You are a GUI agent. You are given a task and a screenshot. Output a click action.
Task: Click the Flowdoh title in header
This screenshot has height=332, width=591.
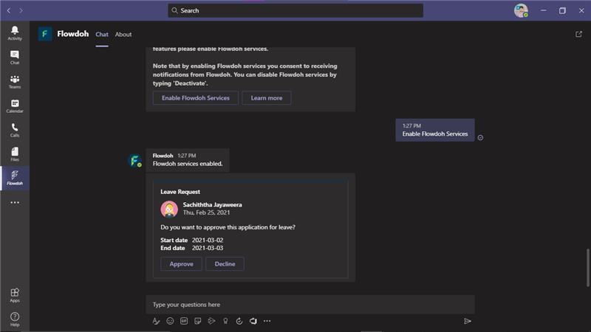72,34
